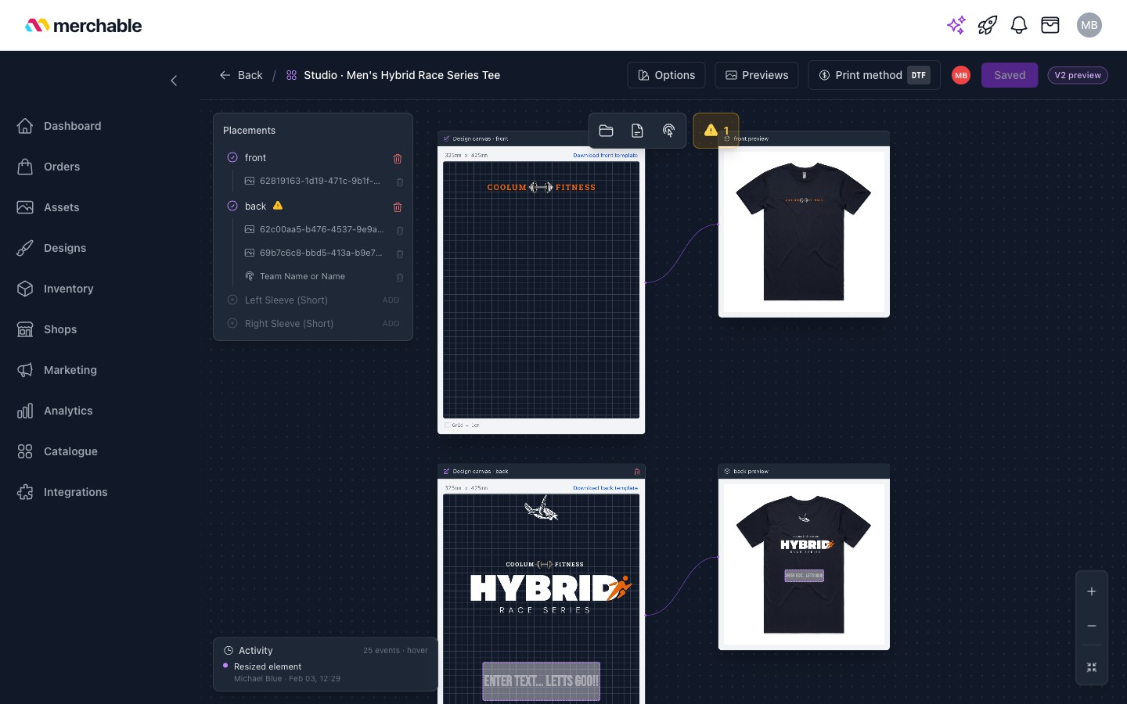
Task: Open Orders in sidebar
Action: pos(49,167)
